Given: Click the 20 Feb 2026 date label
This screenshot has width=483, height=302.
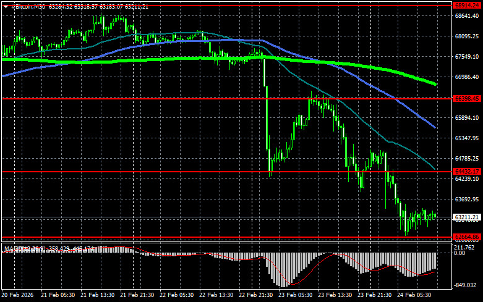Looking at the screenshot, I should [x=17, y=295].
